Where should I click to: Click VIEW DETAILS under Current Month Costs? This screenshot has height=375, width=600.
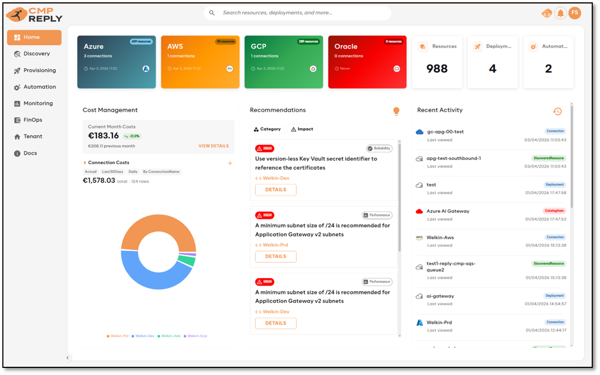[214, 146]
